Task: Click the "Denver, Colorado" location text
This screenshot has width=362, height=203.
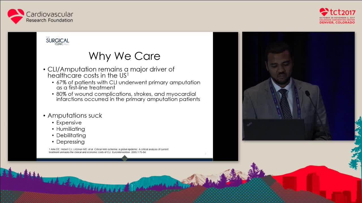Action: [x=337, y=23]
